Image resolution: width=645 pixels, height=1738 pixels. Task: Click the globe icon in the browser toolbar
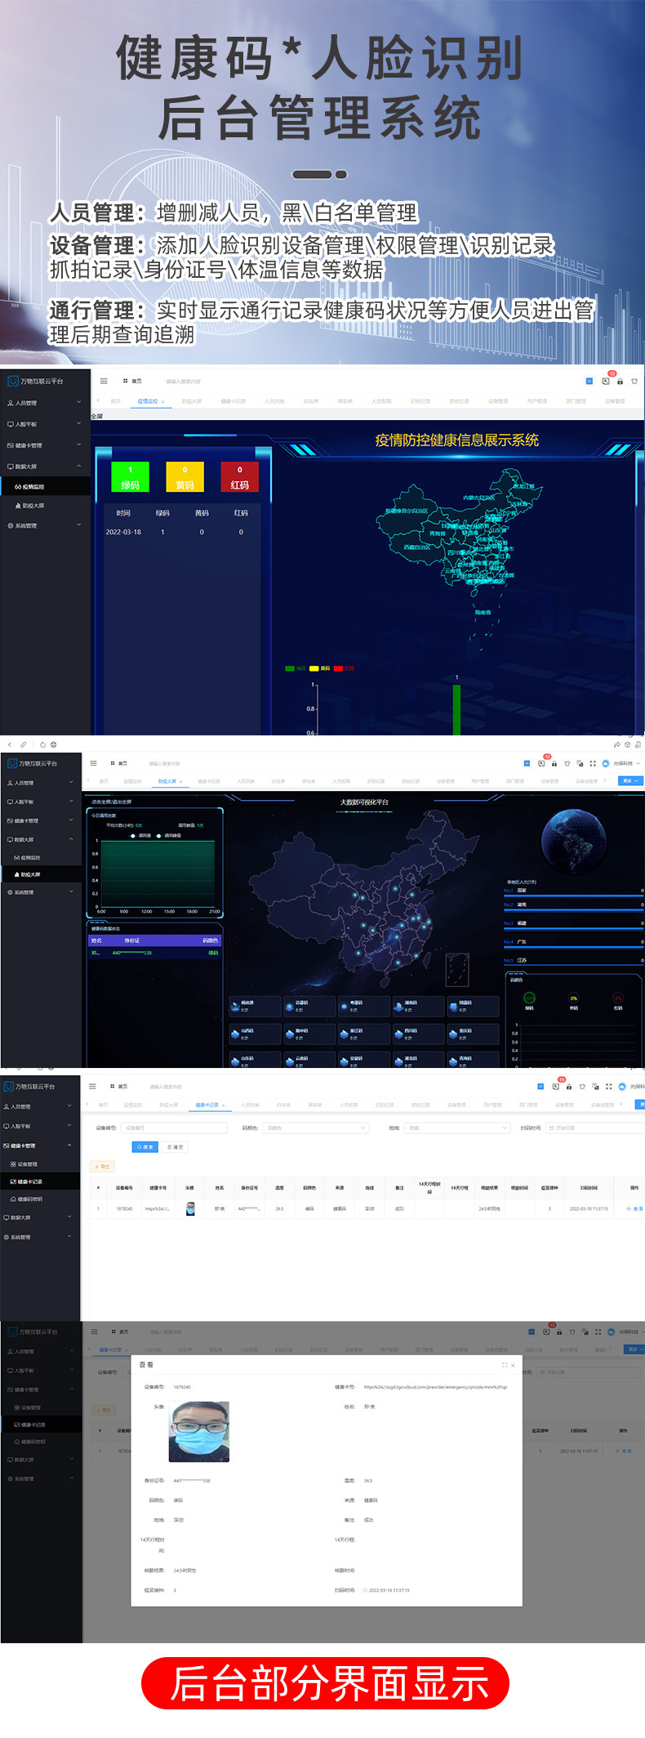[x=53, y=744]
